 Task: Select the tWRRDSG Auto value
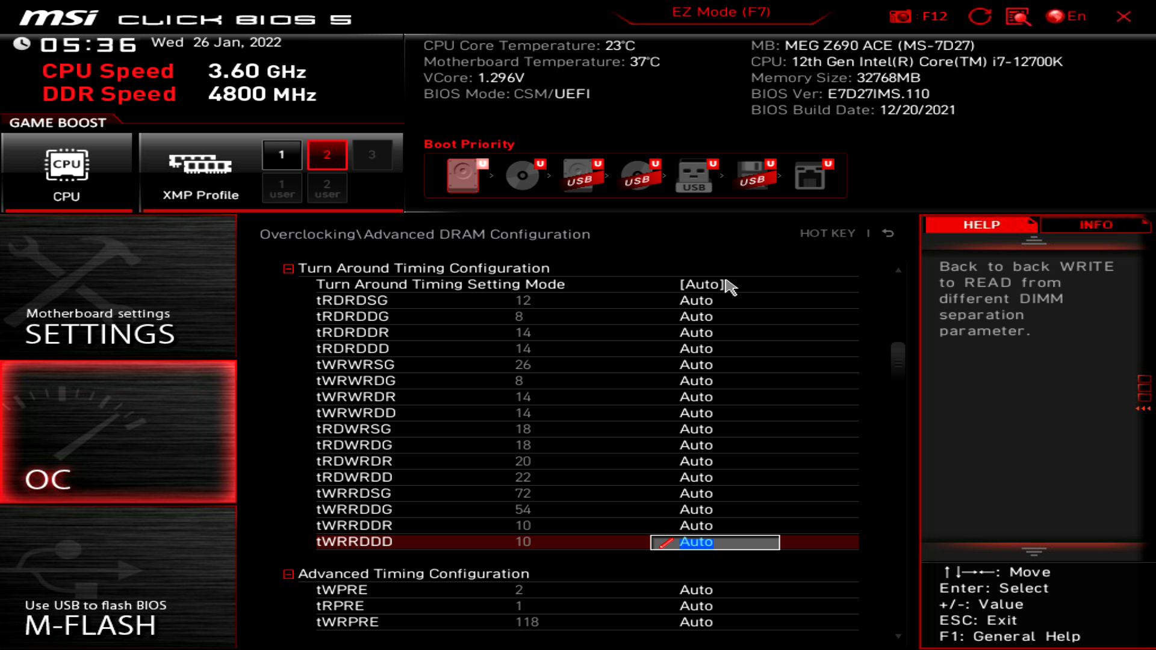tap(696, 494)
